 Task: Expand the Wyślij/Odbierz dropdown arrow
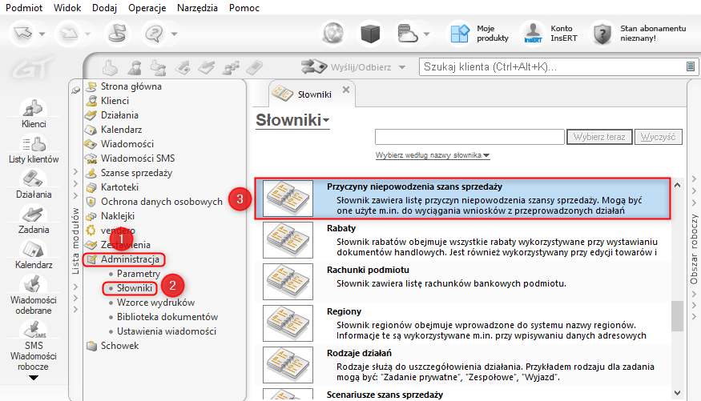pos(402,67)
